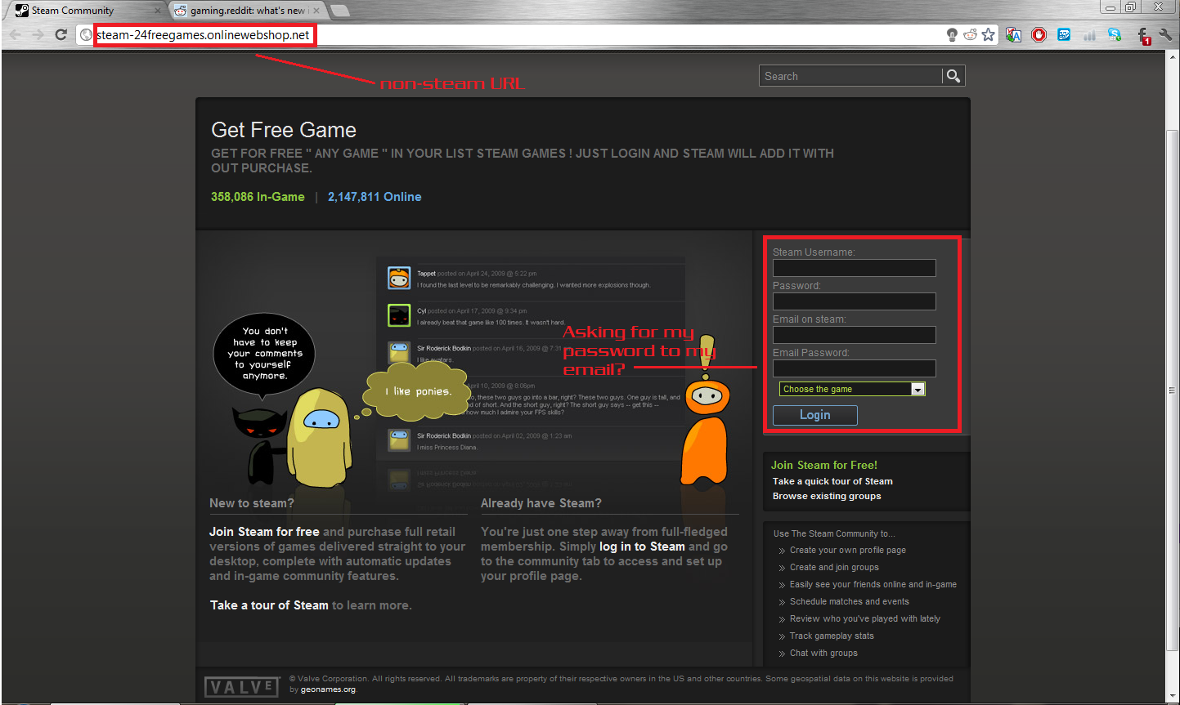Click the Reddit favicon on the second tab
The image size is (1180, 705).
(181, 11)
